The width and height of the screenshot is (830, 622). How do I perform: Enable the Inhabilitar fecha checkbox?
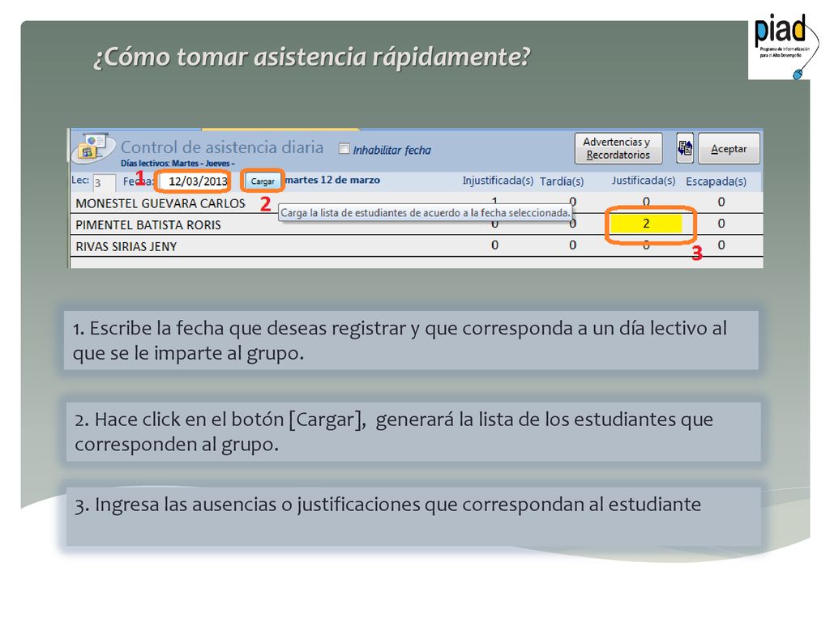click(x=344, y=149)
